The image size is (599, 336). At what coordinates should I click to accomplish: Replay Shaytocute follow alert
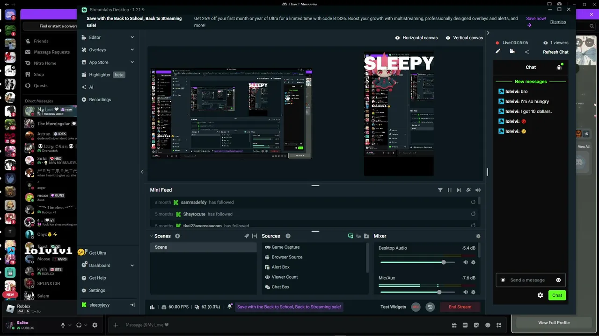point(473,214)
